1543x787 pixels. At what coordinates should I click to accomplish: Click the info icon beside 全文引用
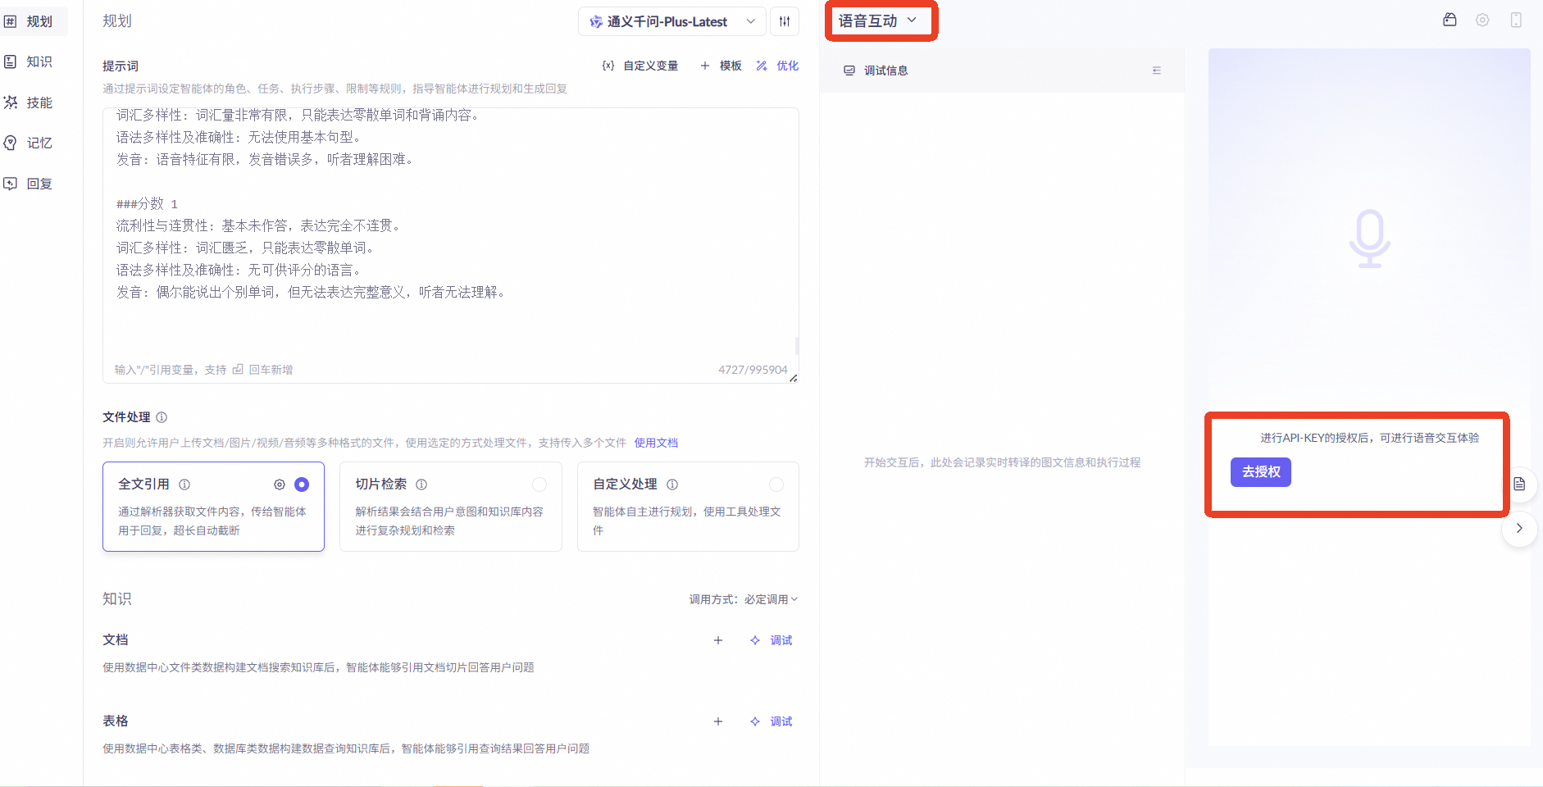pos(184,484)
